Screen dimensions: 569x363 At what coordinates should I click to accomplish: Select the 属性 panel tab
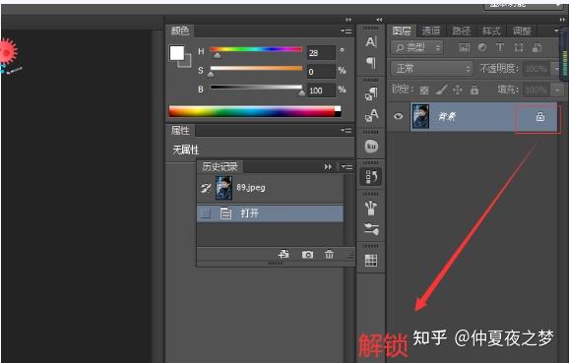[180, 130]
